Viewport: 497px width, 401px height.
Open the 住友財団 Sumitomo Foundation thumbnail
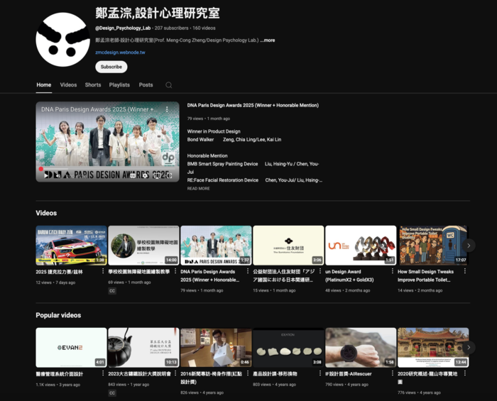(x=288, y=246)
